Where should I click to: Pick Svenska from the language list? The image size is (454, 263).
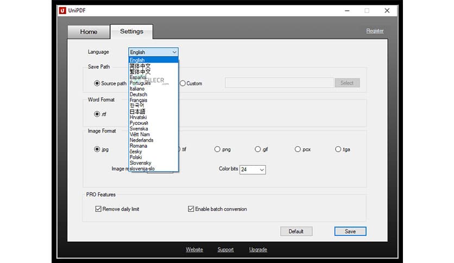click(154, 129)
